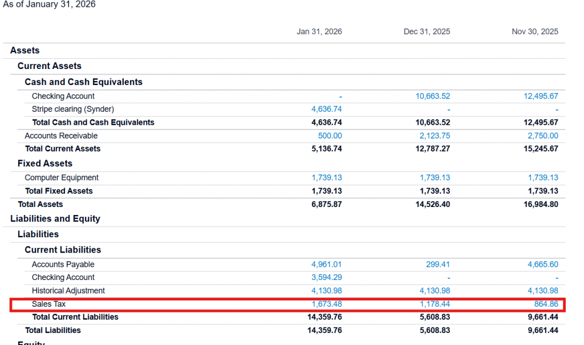Open Accounts Receivable Dec 2025 amount 2,123.75
The image size is (584, 345).
tap(435, 136)
